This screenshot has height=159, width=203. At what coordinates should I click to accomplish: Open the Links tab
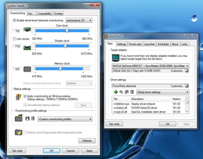pos(184,44)
